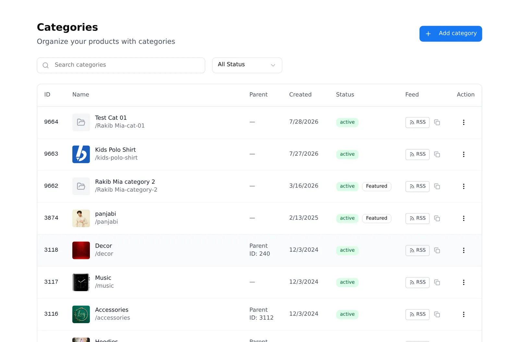The height and width of the screenshot is (342, 519).
Task: Click the ID 3117 cell
Action: [51, 282]
